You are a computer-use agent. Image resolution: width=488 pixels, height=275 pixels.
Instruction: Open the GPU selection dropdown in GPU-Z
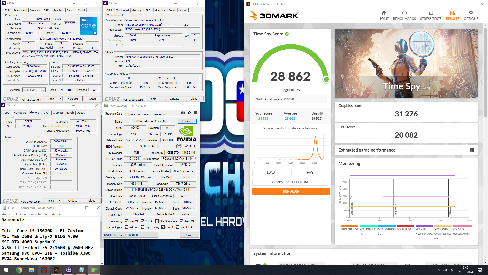click(x=131, y=235)
